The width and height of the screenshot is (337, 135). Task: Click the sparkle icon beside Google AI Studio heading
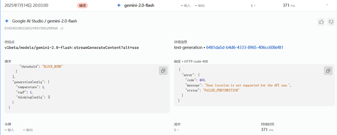tap(7, 21)
